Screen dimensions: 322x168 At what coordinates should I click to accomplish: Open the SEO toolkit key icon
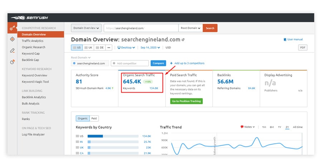point(12,28)
